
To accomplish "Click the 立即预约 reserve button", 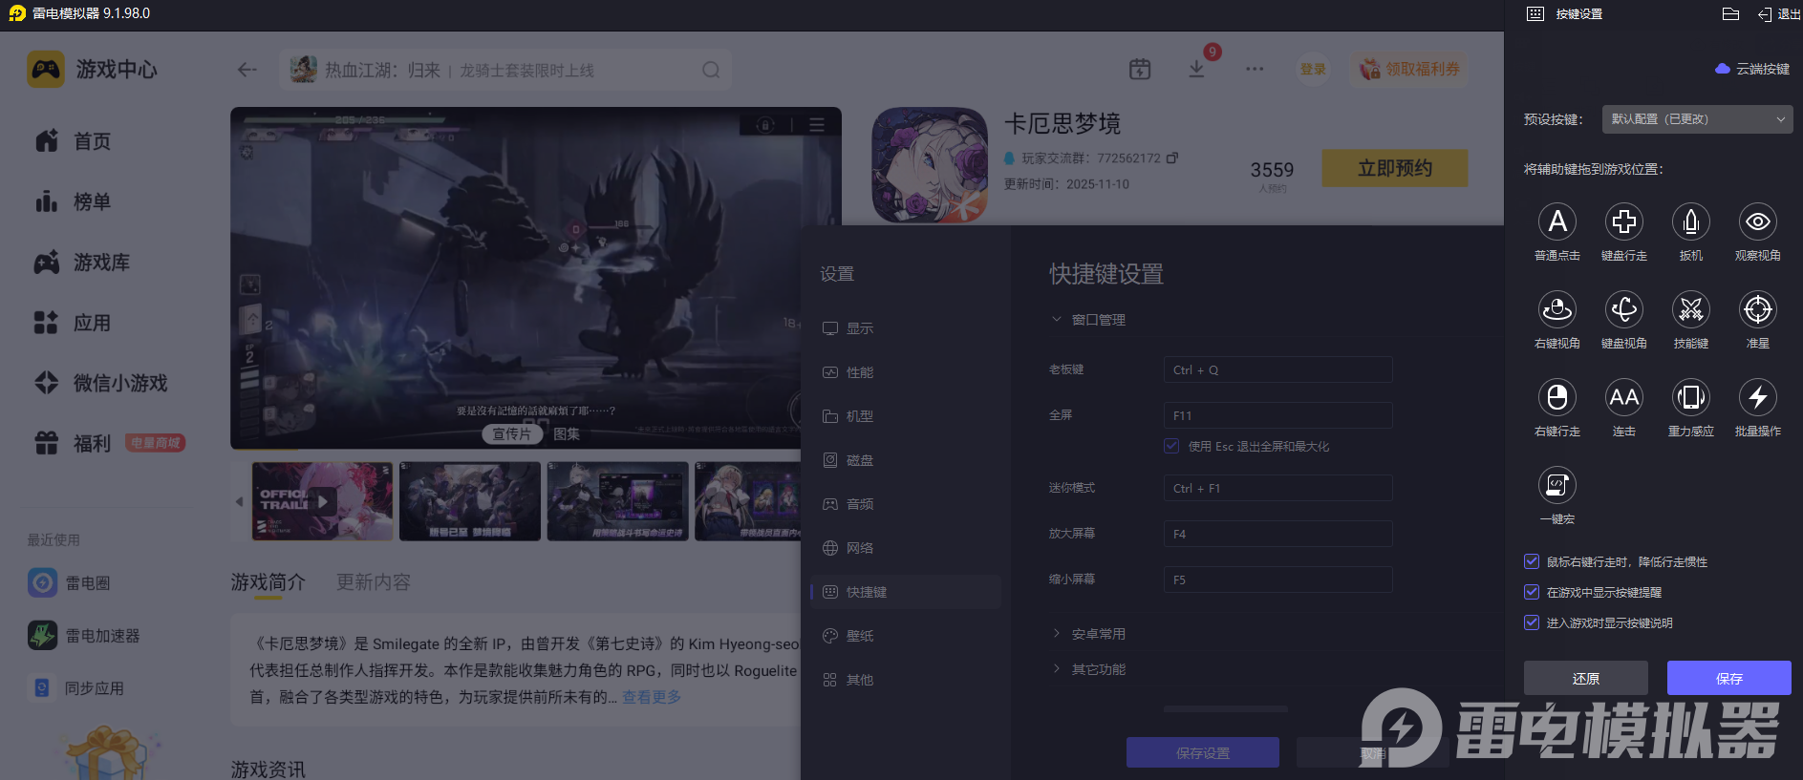I will tap(1395, 168).
